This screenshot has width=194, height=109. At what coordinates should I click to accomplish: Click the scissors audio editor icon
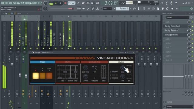click(166, 3)
